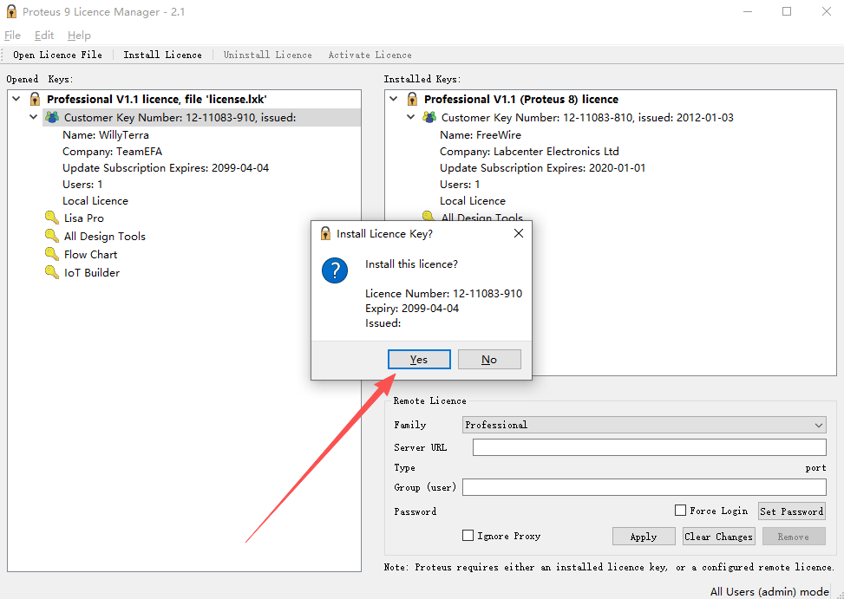
Task: Click the Set Password button
Action: [792, 511]
